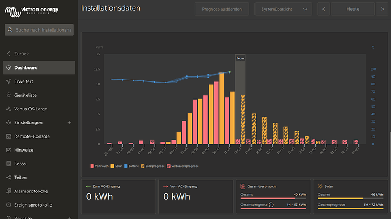Click the Zum AC-Eingang green arrow
The width and height of the screenshot is (391, 219).
(88, 186)
